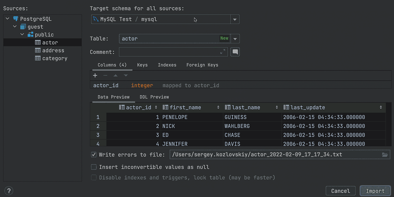Open the Target schema dropdown arrow
394x197 pixels.
235,19
